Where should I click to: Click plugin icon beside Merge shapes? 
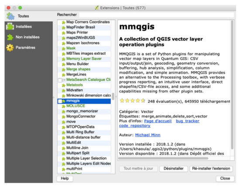64,70
